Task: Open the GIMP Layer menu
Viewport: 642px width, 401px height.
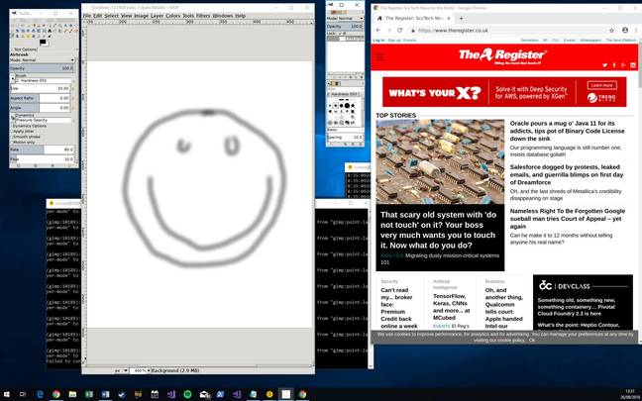Action: tap(158, 16)
